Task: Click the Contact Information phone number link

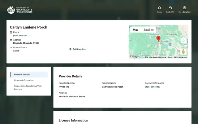Action: [x=153, y=87]
